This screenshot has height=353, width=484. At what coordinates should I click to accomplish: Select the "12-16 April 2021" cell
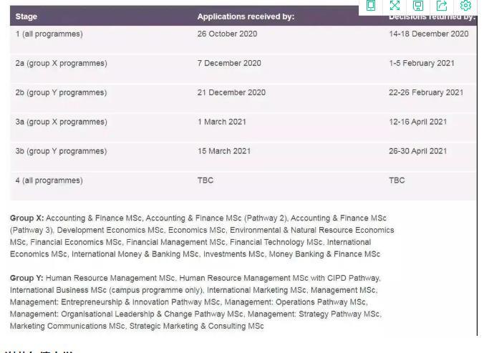[418, 122]
